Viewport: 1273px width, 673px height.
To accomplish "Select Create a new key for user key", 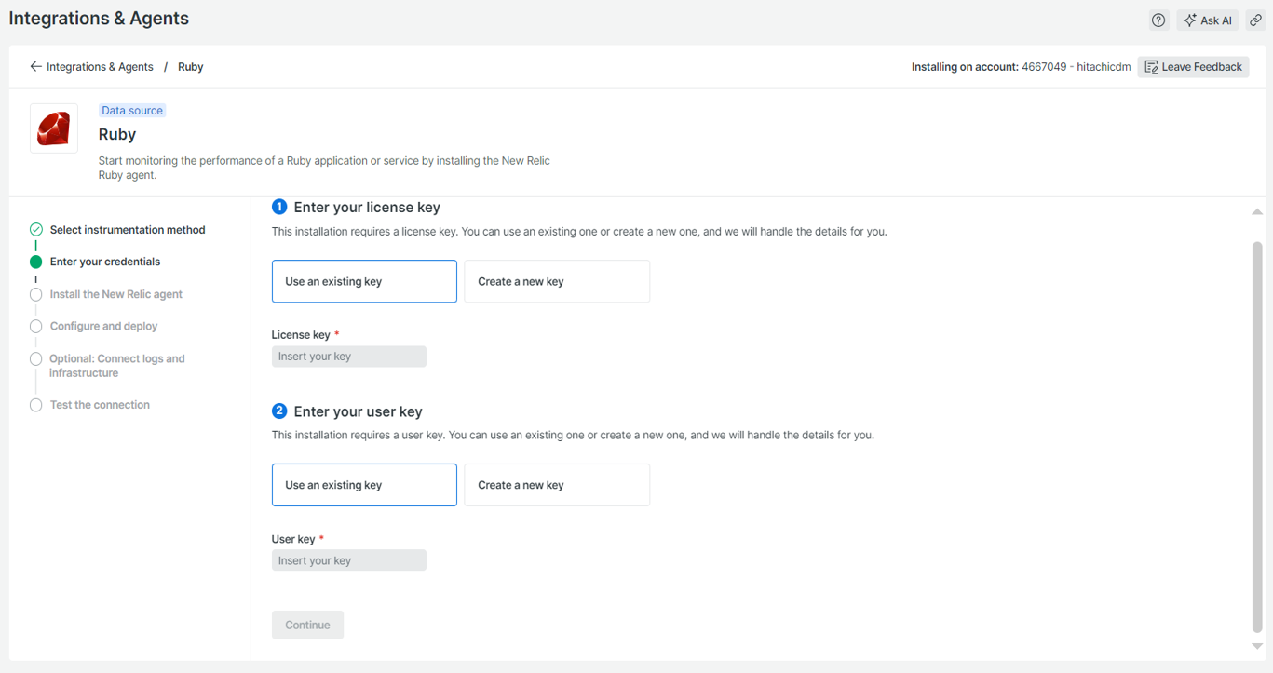I will 557,485.
